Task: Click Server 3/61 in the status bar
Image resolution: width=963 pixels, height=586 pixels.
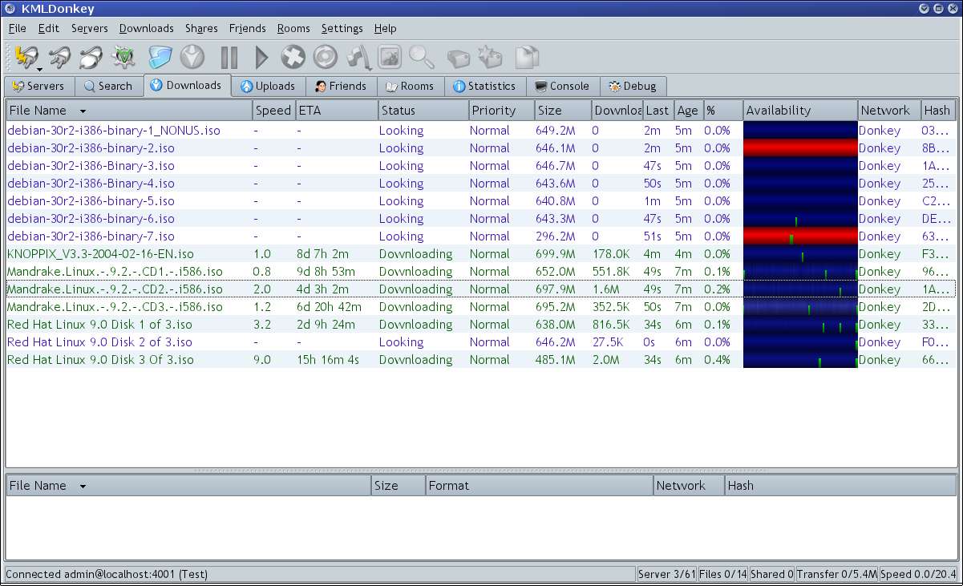Action: pyautogui.click(x=666, y=574)
